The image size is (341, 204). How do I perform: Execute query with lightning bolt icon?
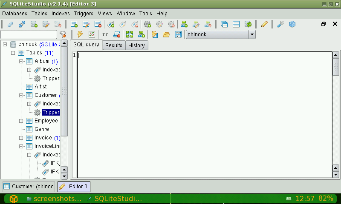pyautogui.click(x=80, y=34)
